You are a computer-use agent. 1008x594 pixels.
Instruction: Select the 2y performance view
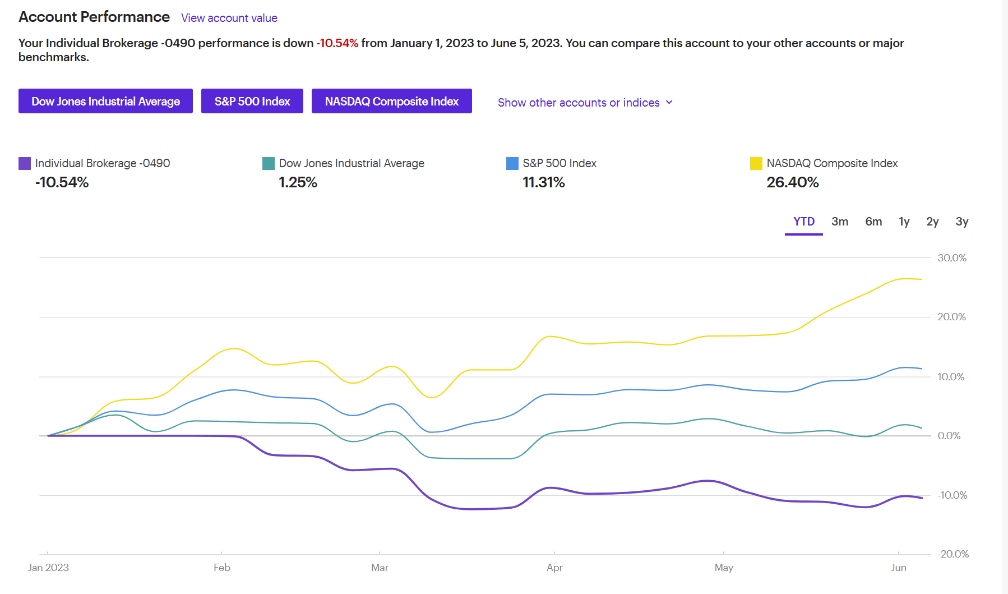[932, 222]
